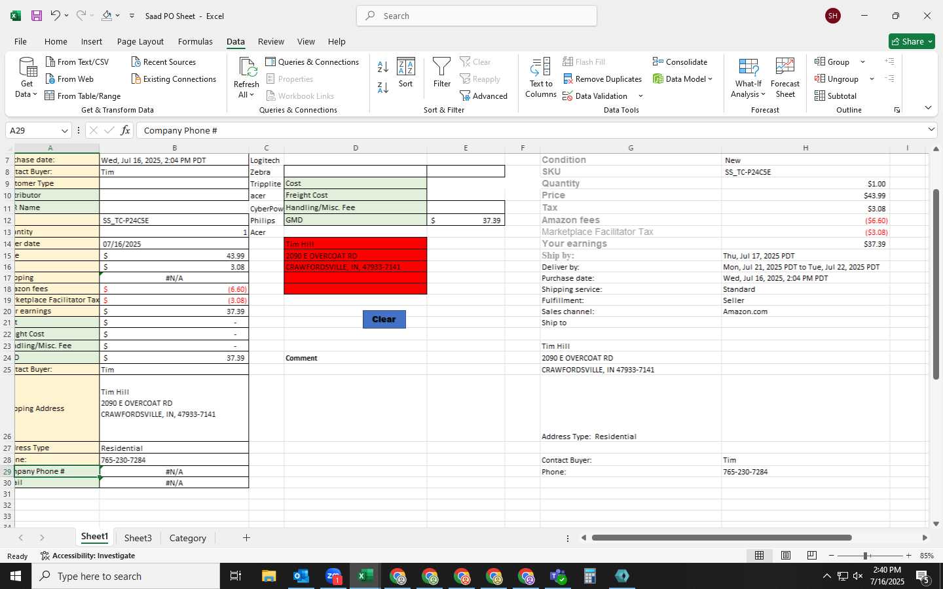Screen dimensions: 943x589
Task: Launch Text to Columns wizard
Action: tap(541, 78)
